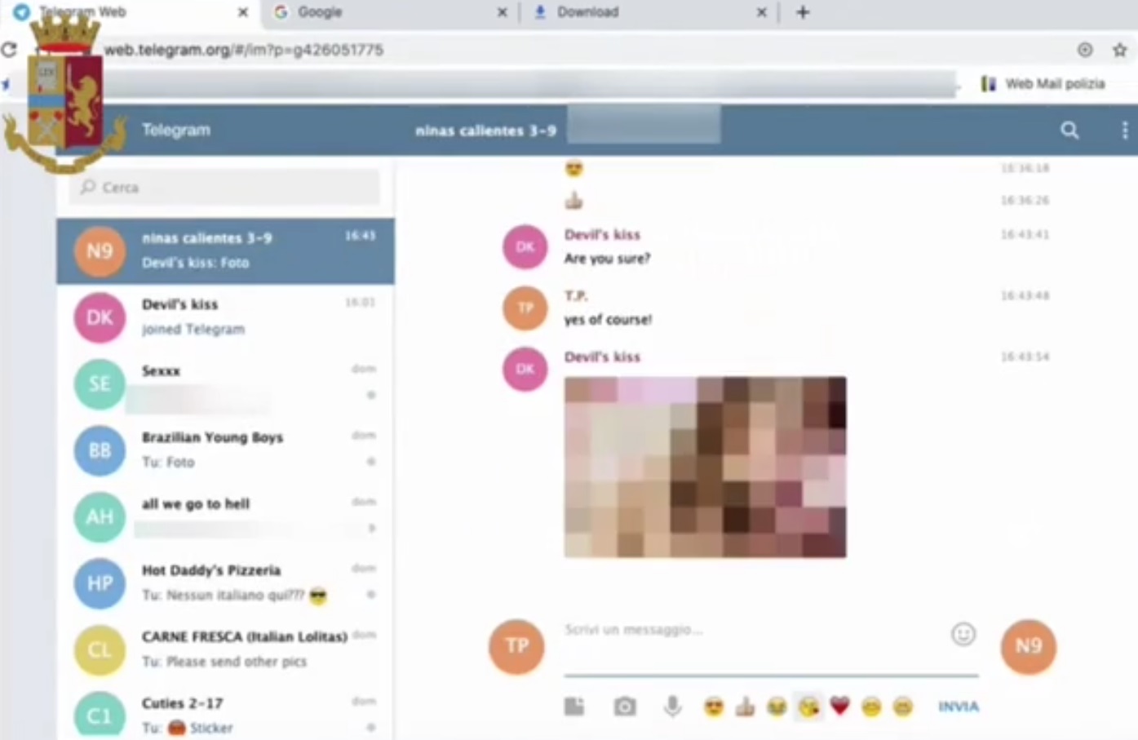1138x740 pixels.
Task: Click the Cerca search field
Action: point(228,188)
